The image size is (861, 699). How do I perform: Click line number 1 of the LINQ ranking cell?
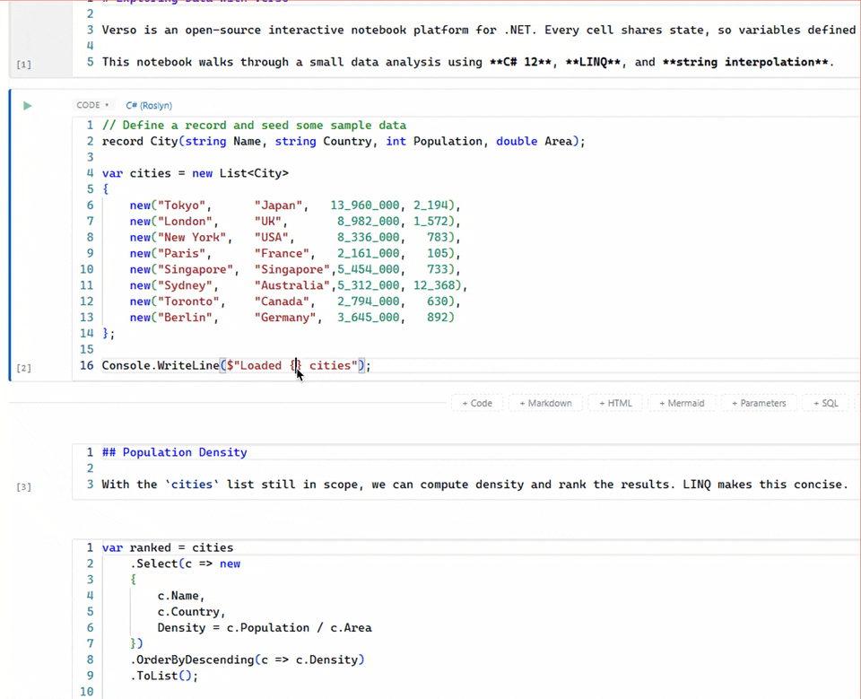coord(89,547)
